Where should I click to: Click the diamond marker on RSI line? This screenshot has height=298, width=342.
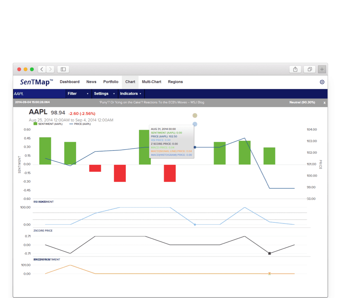click(195, 225)
